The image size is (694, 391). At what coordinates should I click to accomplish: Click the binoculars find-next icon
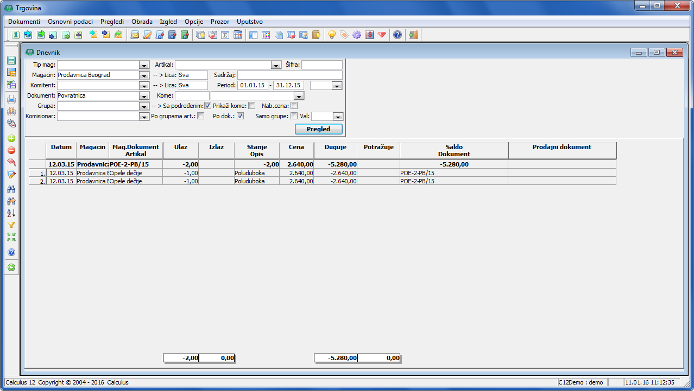pyautogui.click(x=11, y=201)
